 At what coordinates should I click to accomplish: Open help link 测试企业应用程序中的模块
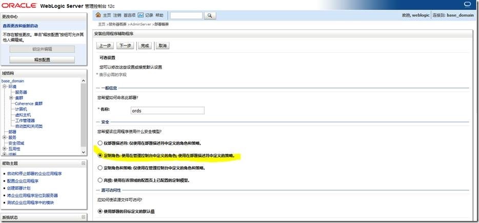pos(31,203)
